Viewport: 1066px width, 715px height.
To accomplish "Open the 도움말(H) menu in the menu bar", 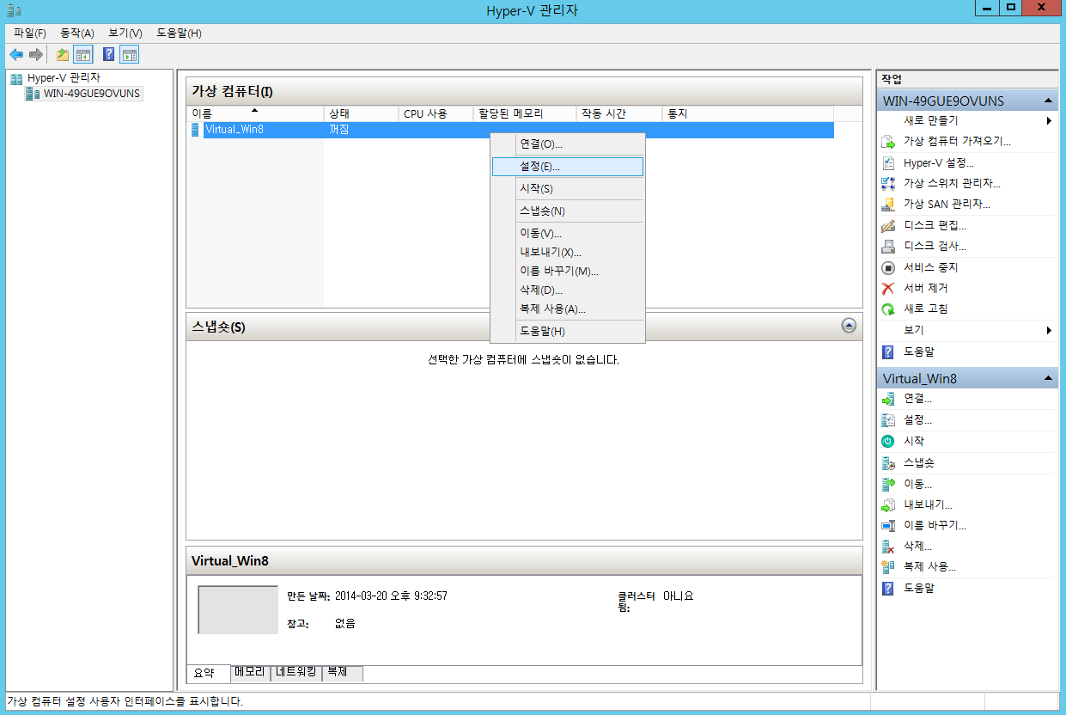I will click(x=179, y=33).
